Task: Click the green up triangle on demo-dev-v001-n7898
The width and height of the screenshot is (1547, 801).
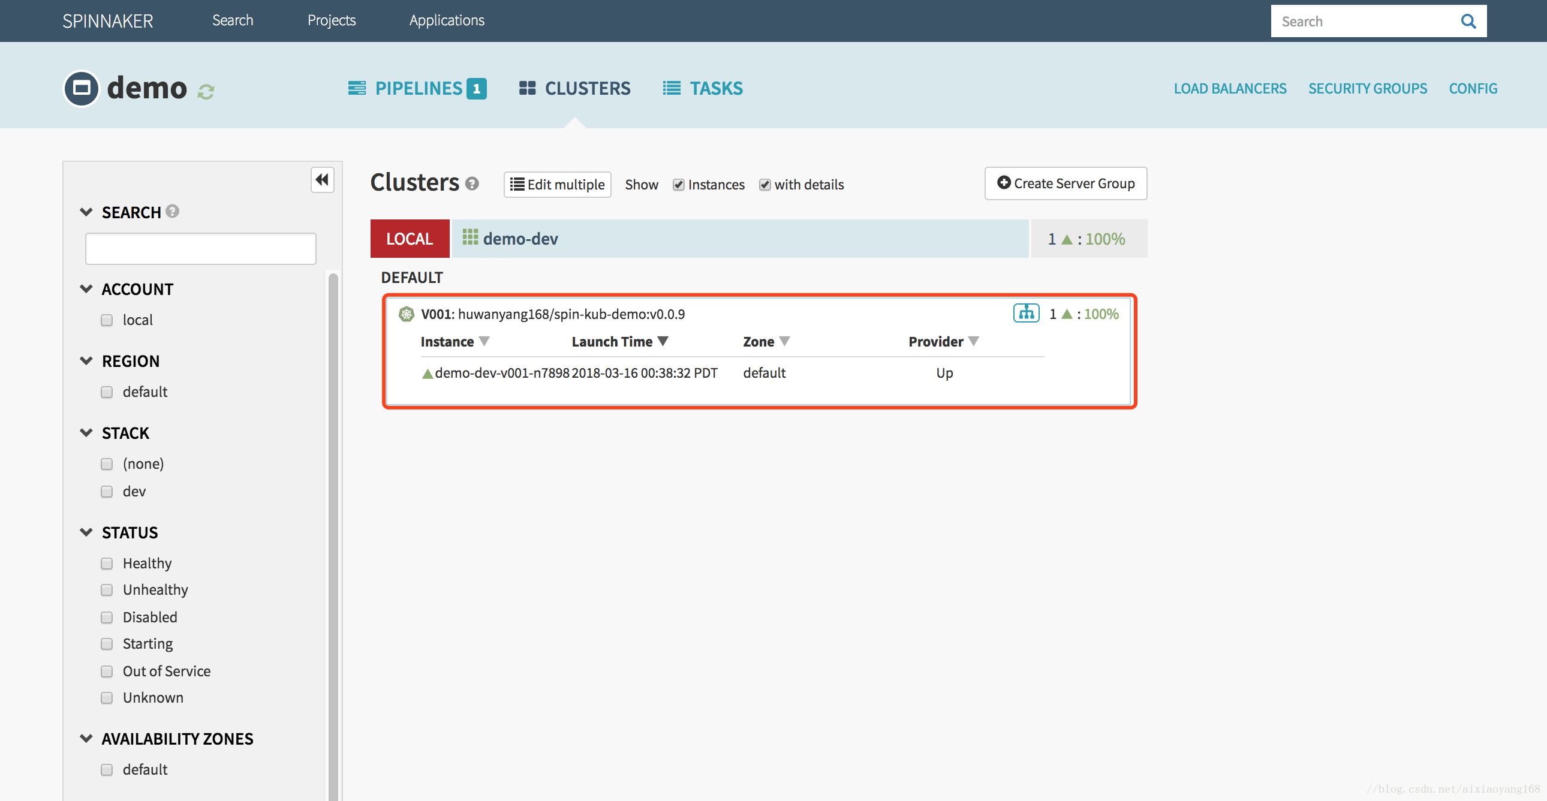Action: [428, 374]
